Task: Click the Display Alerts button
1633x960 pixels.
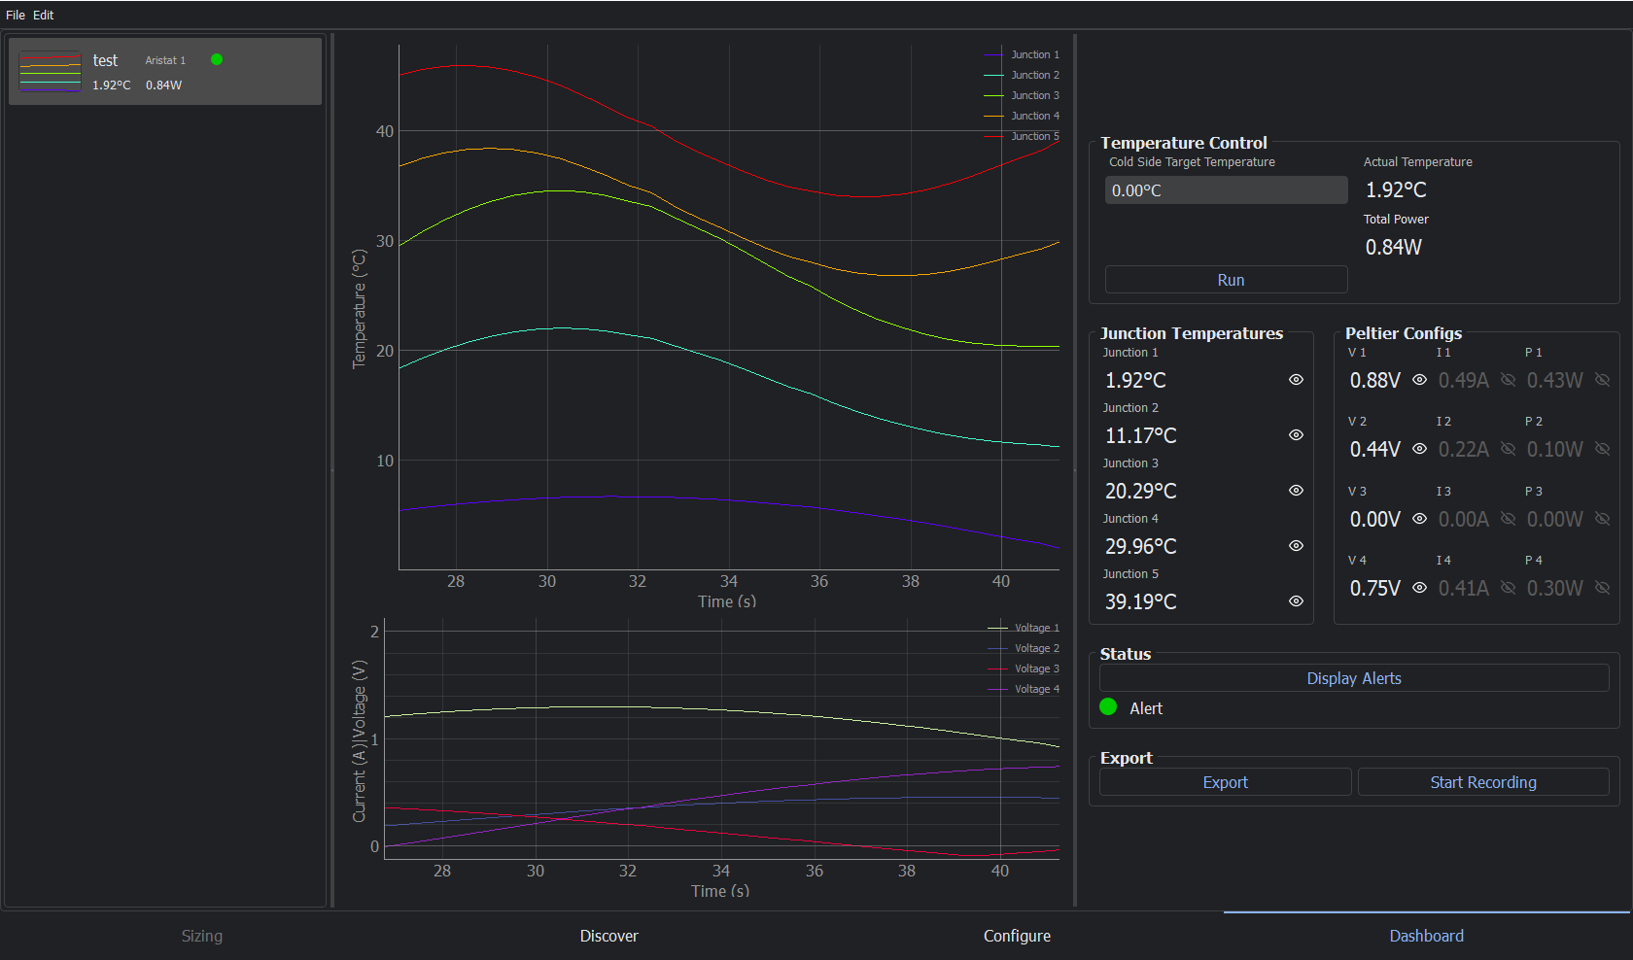Action: point(1353,678)
